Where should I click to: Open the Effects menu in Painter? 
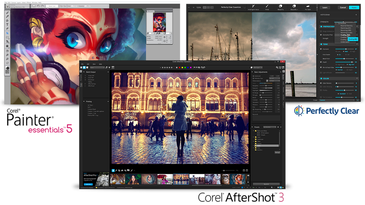[x=29, y=3]
